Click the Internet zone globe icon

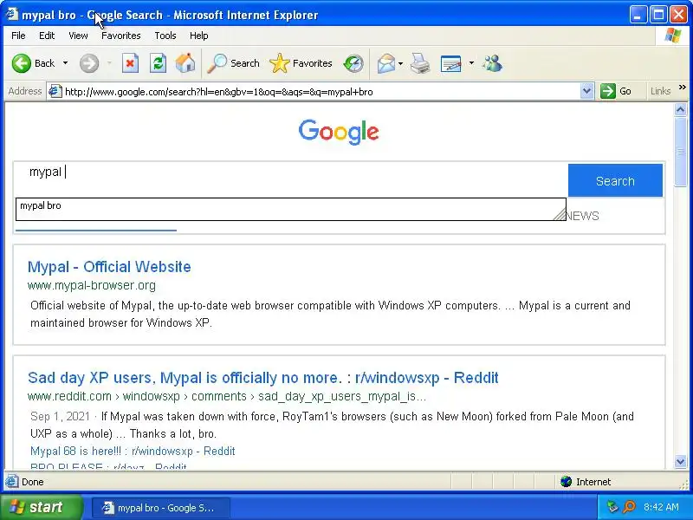(567, 482)
